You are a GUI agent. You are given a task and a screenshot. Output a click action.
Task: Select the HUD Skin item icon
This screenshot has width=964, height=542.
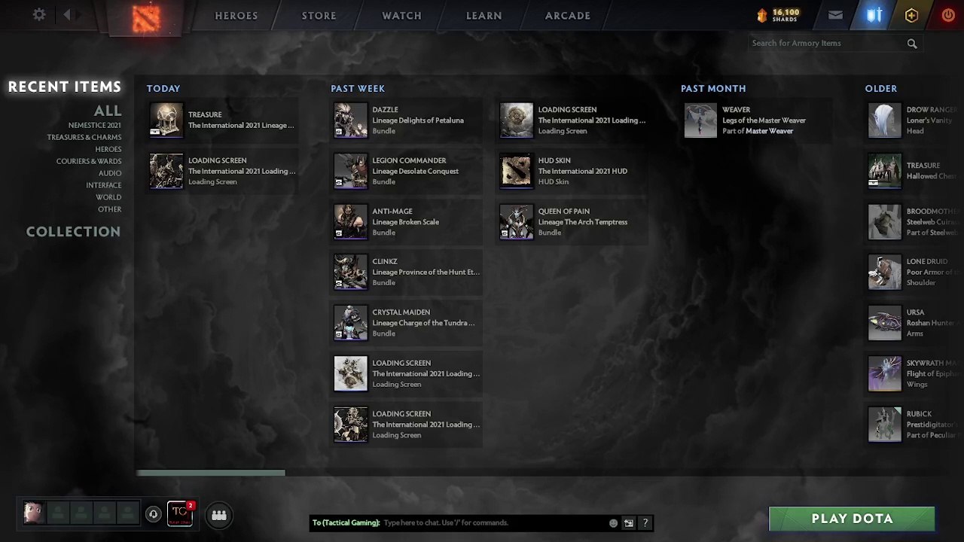(517, 171)
